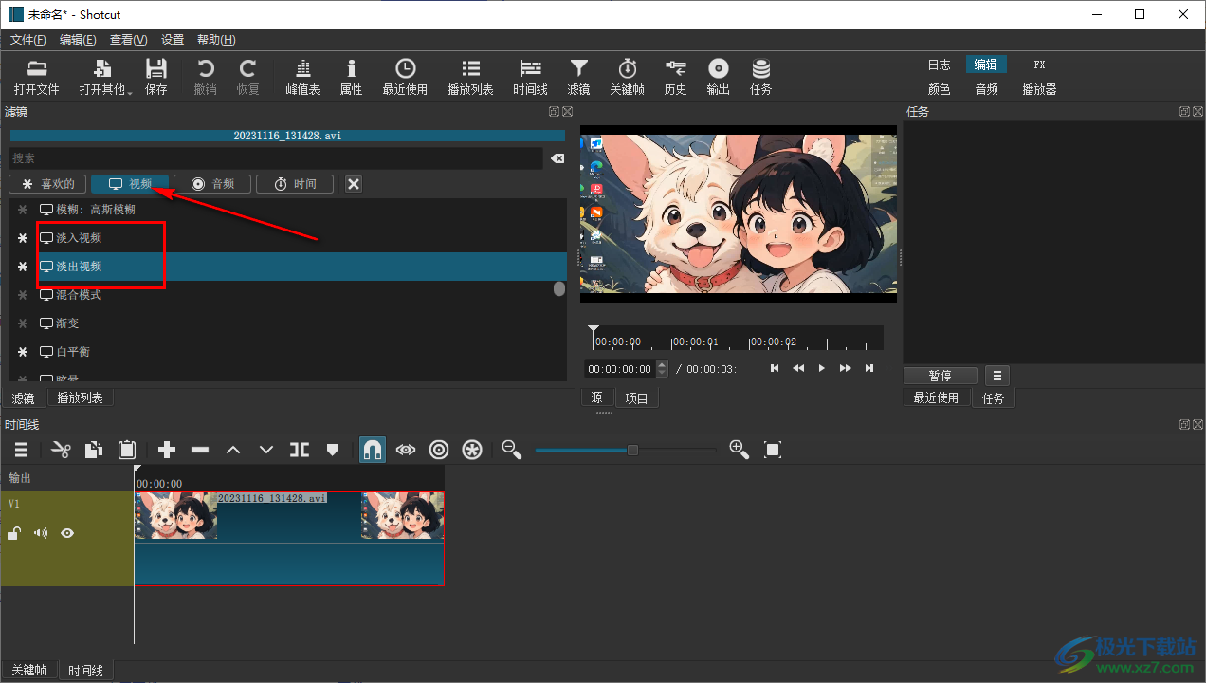1206x683 pixels.
Task: Play the video in the player
Action: [822, 368]
